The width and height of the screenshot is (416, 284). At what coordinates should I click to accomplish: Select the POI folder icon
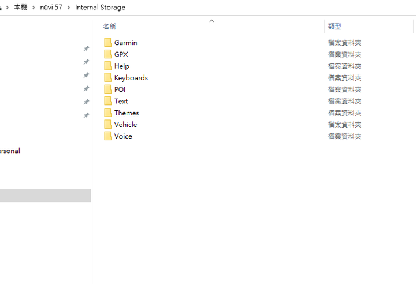click(107, 89)
